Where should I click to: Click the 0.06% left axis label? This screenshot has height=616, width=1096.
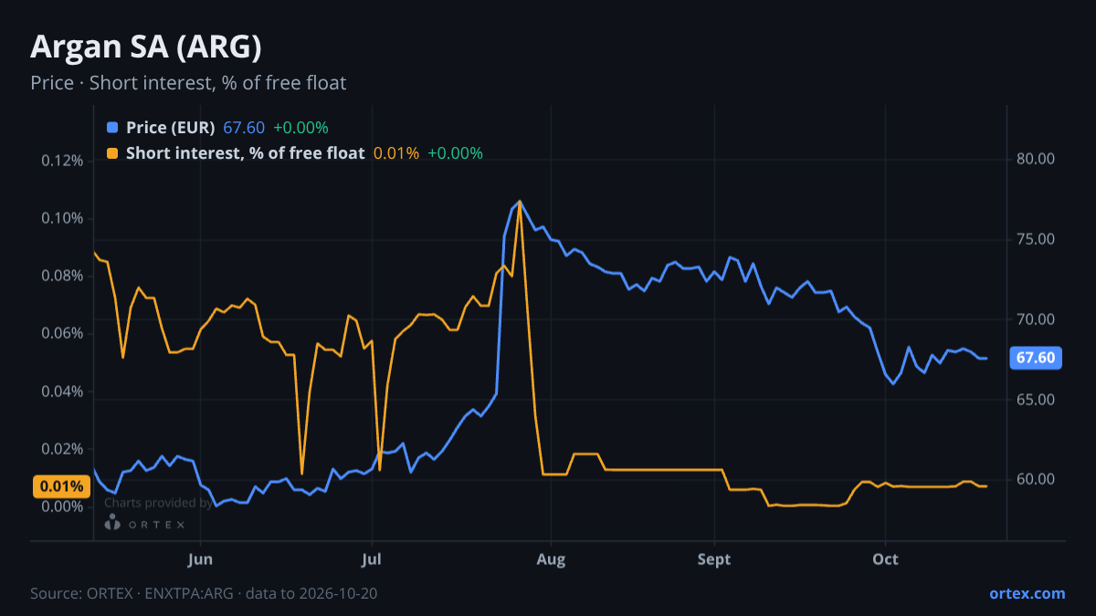(62, 333)
